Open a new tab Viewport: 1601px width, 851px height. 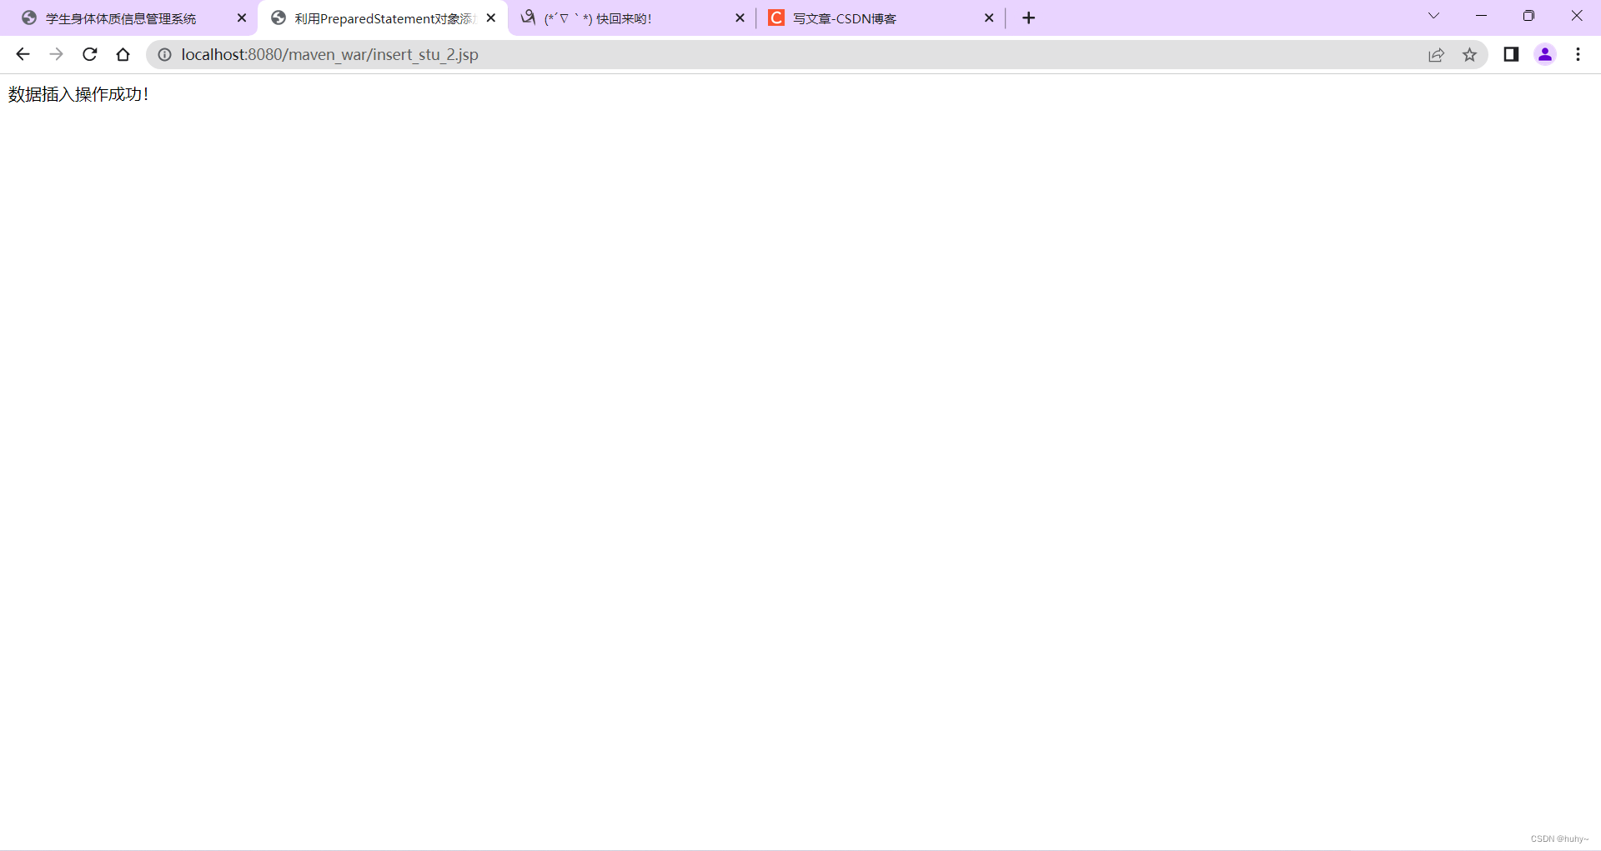[1029, 18]
